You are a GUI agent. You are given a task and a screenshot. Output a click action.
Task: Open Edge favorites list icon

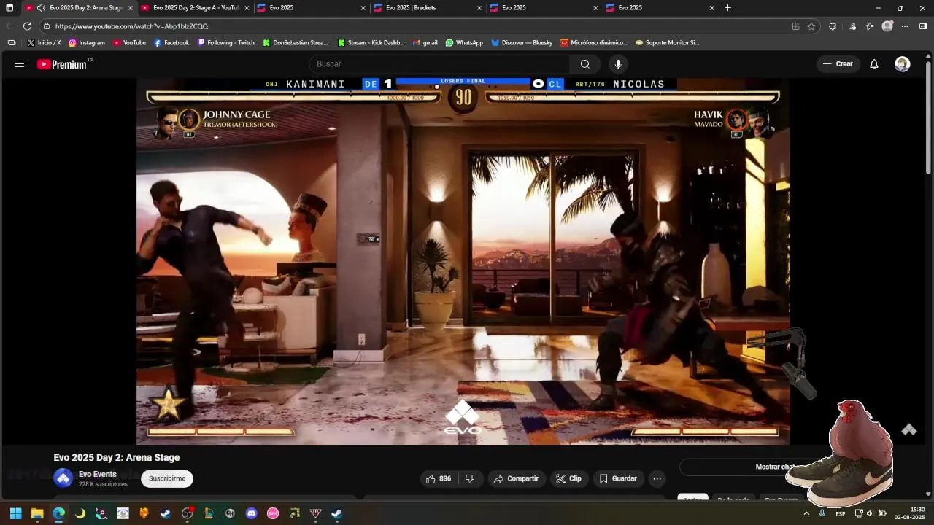coord(870,26)
